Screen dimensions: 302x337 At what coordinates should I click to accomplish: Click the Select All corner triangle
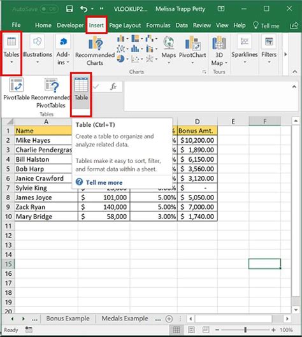10,122
